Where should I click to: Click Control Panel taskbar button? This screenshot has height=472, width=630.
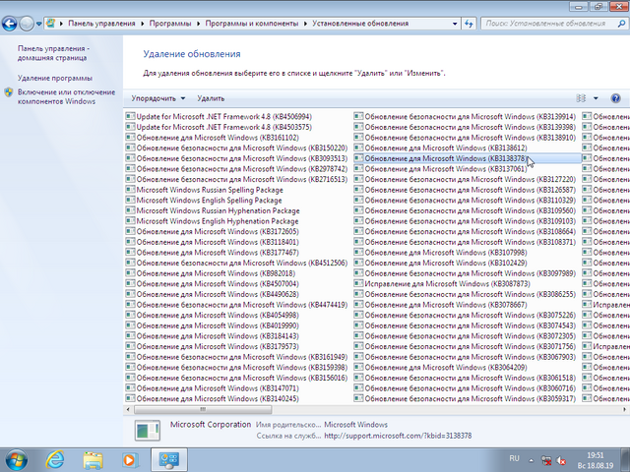168,460
